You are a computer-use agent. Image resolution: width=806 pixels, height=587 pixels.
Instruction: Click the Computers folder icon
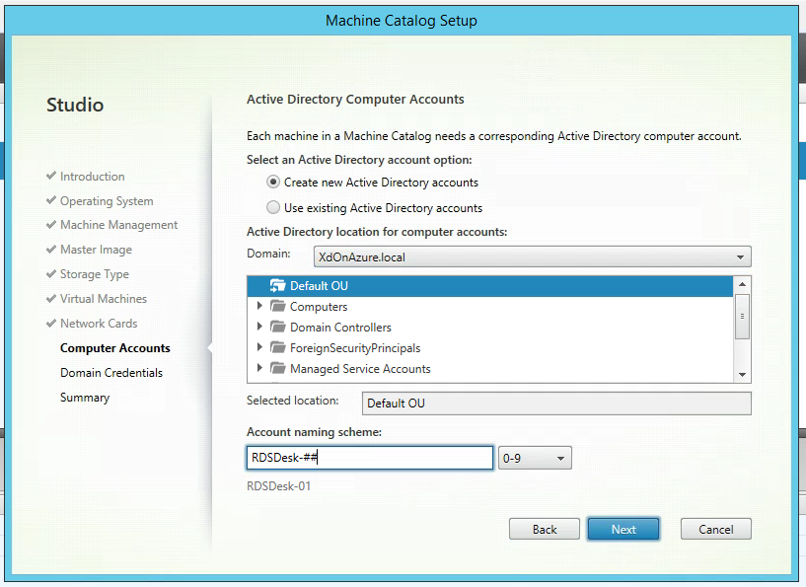coord(277,307)
